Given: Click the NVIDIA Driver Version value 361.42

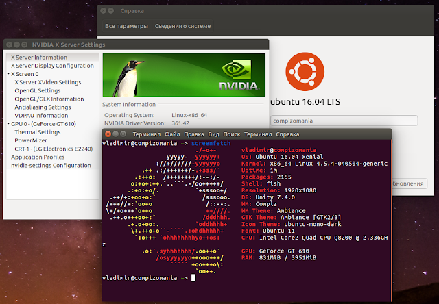Looking at the screenshot, I should tap(180, 123).
